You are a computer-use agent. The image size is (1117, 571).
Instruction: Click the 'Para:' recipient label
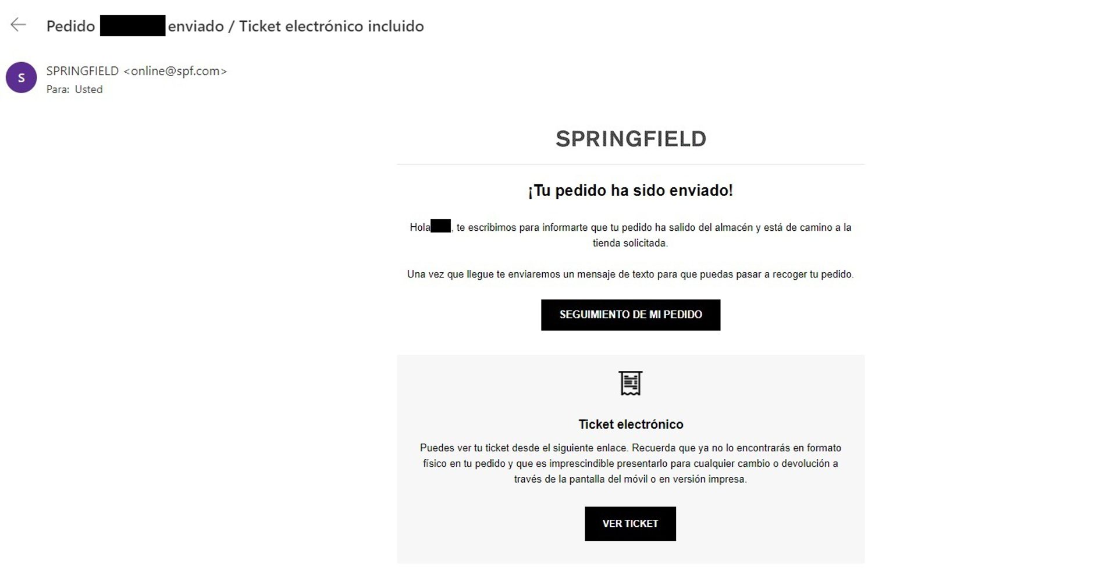point(58,90)
